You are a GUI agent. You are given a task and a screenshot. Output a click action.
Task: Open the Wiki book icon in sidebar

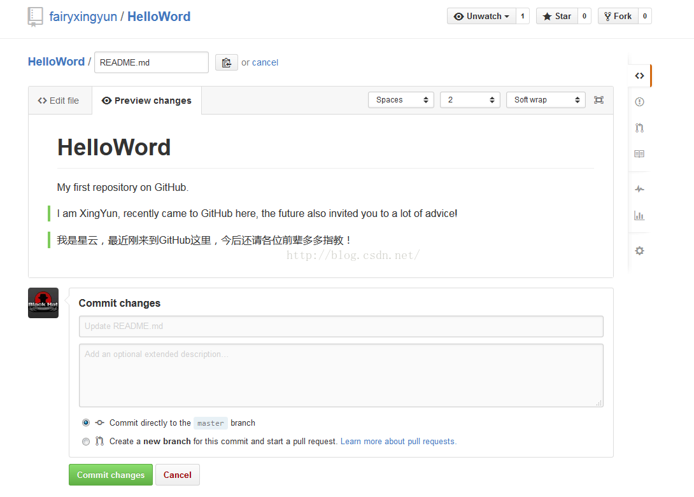coord(639,154)
